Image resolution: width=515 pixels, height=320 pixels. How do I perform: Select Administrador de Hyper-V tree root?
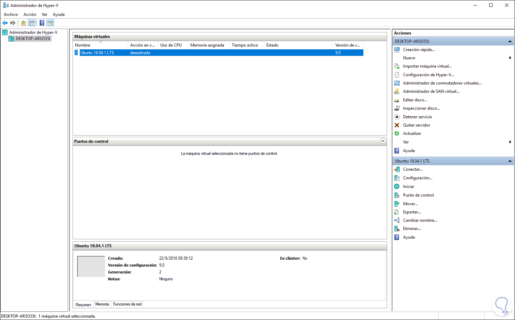click(34, 32)
